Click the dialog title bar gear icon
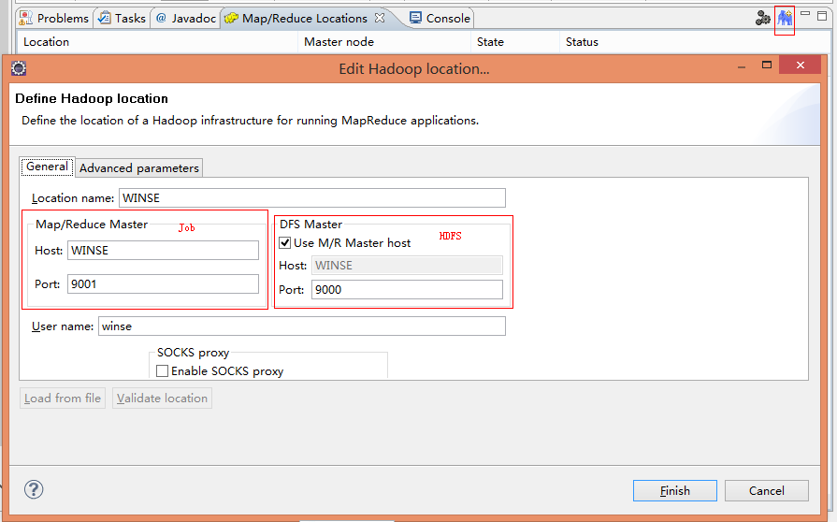The width and height of the screenshot is (837, 522). (x=18, y=68)
